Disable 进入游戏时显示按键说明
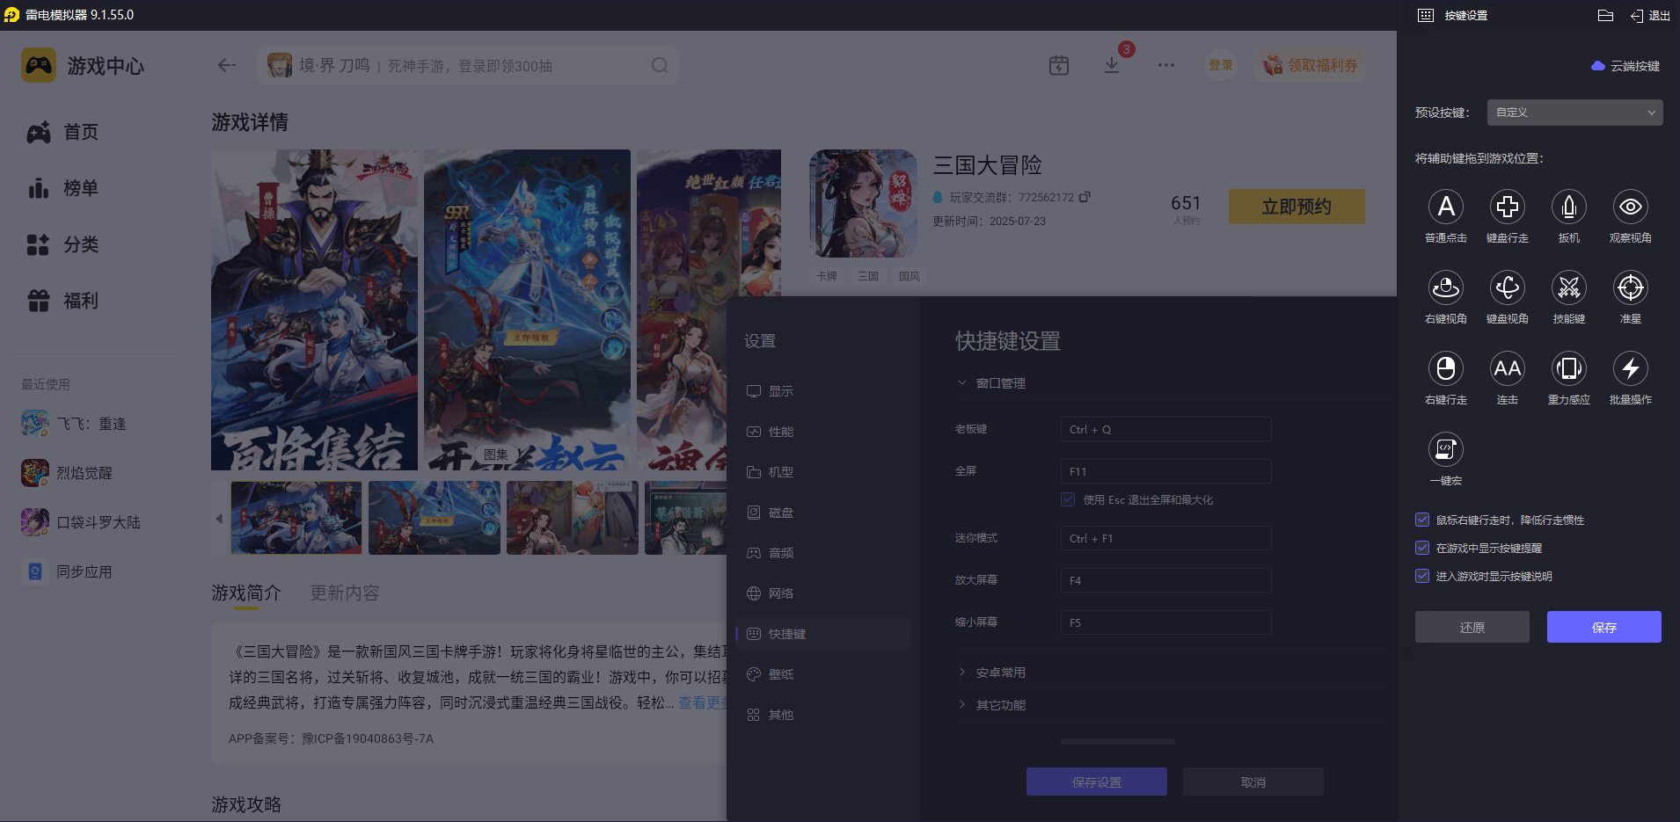The width and height of the screenshot is (1680, 822). click(1422, 576)
